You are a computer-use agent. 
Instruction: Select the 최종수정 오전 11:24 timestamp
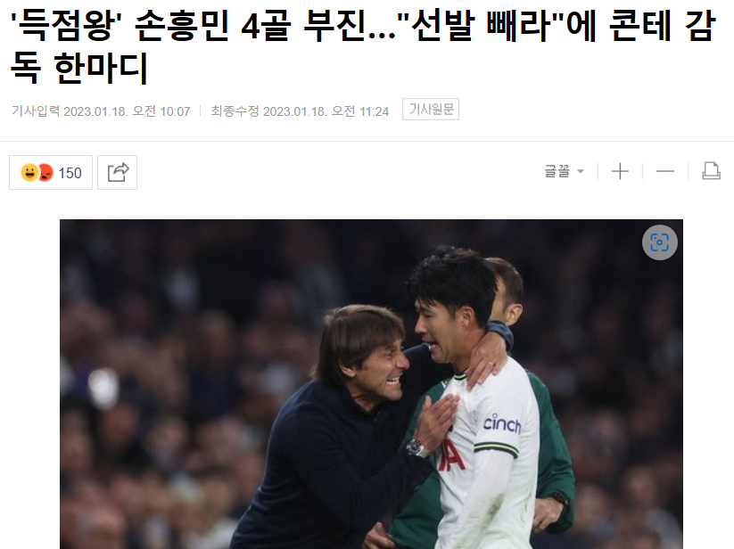[300, 111]
